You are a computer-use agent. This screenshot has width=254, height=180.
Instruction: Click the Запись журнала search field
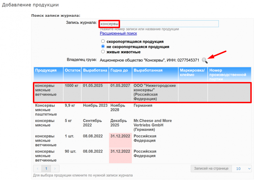[159, 24]
